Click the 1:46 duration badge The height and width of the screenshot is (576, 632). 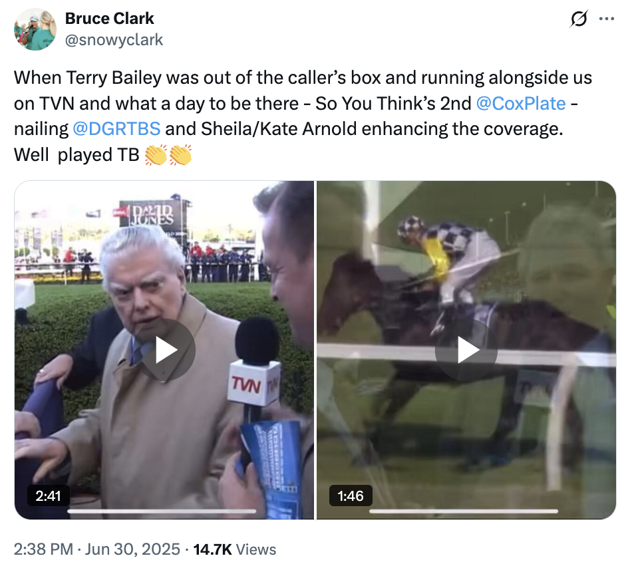coord(351,496)
